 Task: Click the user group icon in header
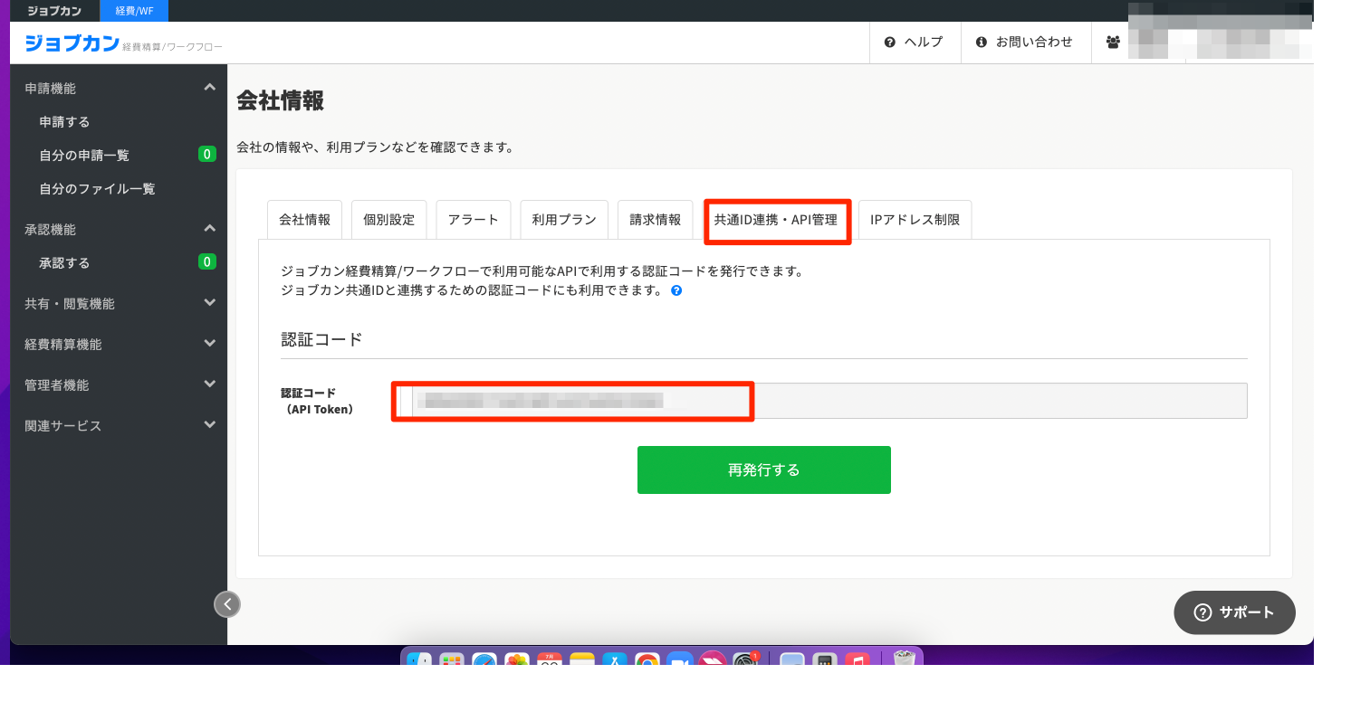tap(1112, 43)
